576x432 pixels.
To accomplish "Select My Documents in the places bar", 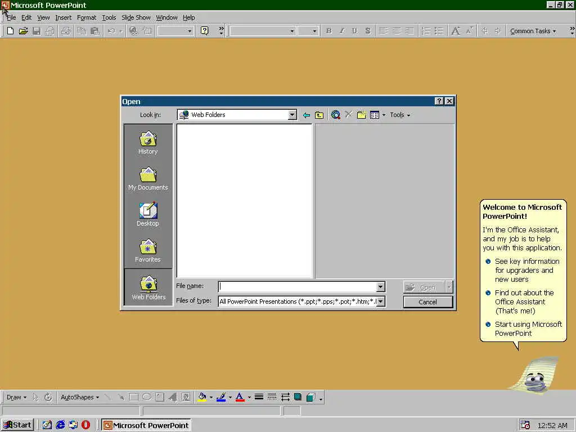I will coord(148,179).
